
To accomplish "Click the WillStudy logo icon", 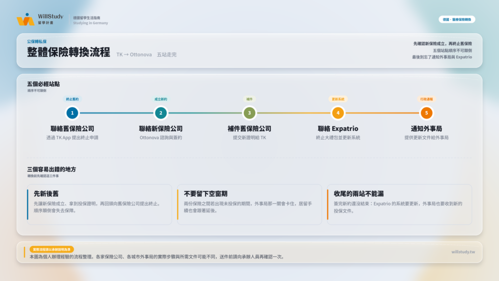I will (x=25, y=20).
